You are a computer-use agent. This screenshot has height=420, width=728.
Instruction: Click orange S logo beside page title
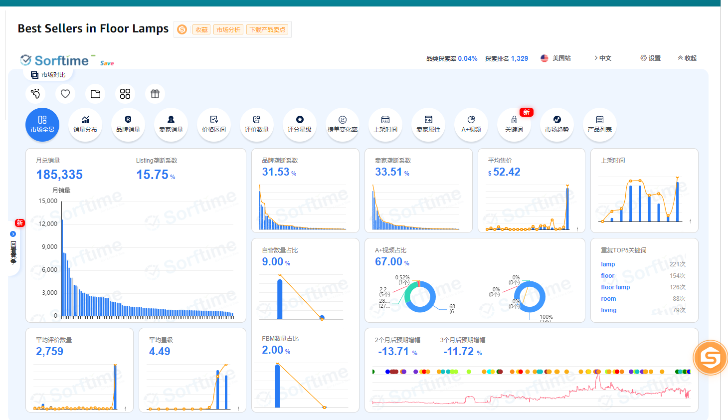coord(182,30)
